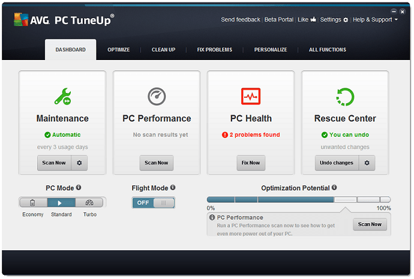Close the AVG PC TuneUp window
414x279 pixels.
(x=403, y=11)
